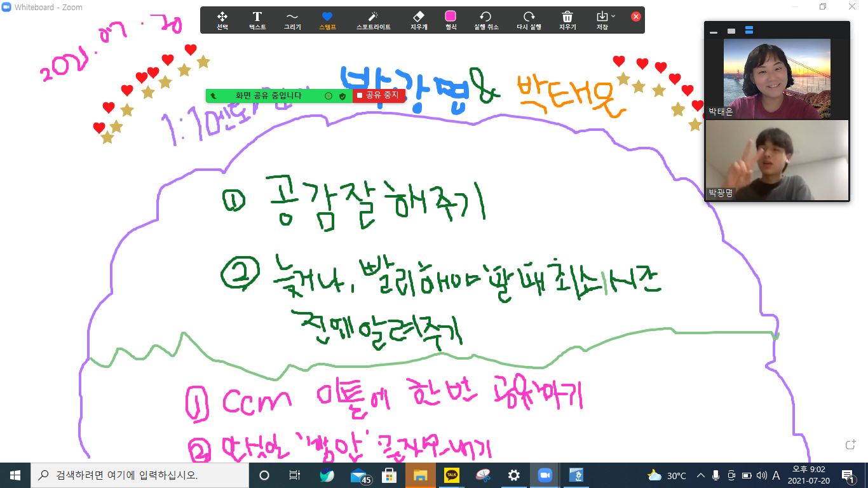Show hidden system tray icons chevron
Screen dimensions: 868x488
[x=701, y=475]
